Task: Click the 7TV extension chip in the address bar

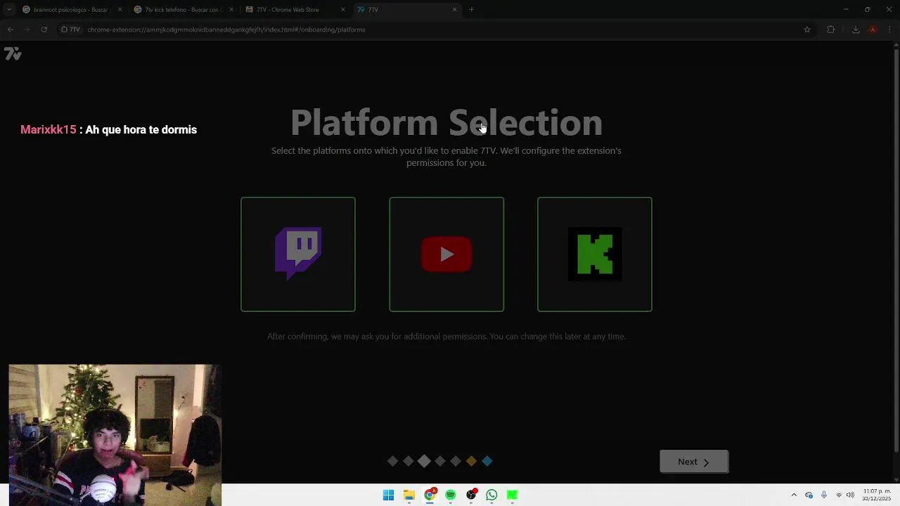Action: click(70, 30)
